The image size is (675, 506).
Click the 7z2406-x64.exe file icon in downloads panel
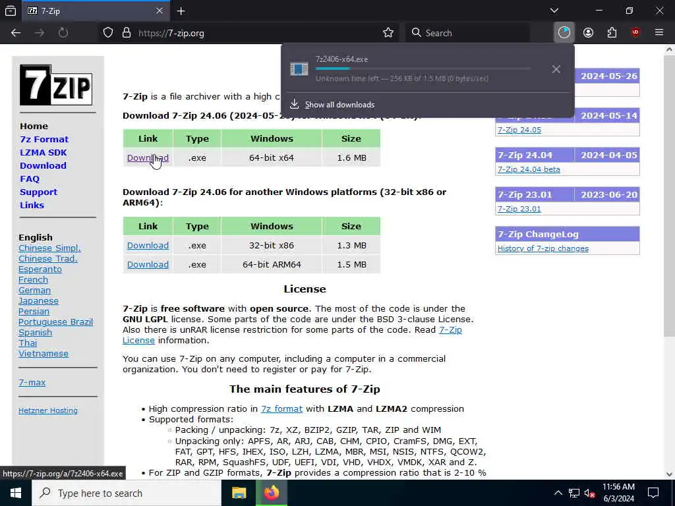click(x=299, y=69)
